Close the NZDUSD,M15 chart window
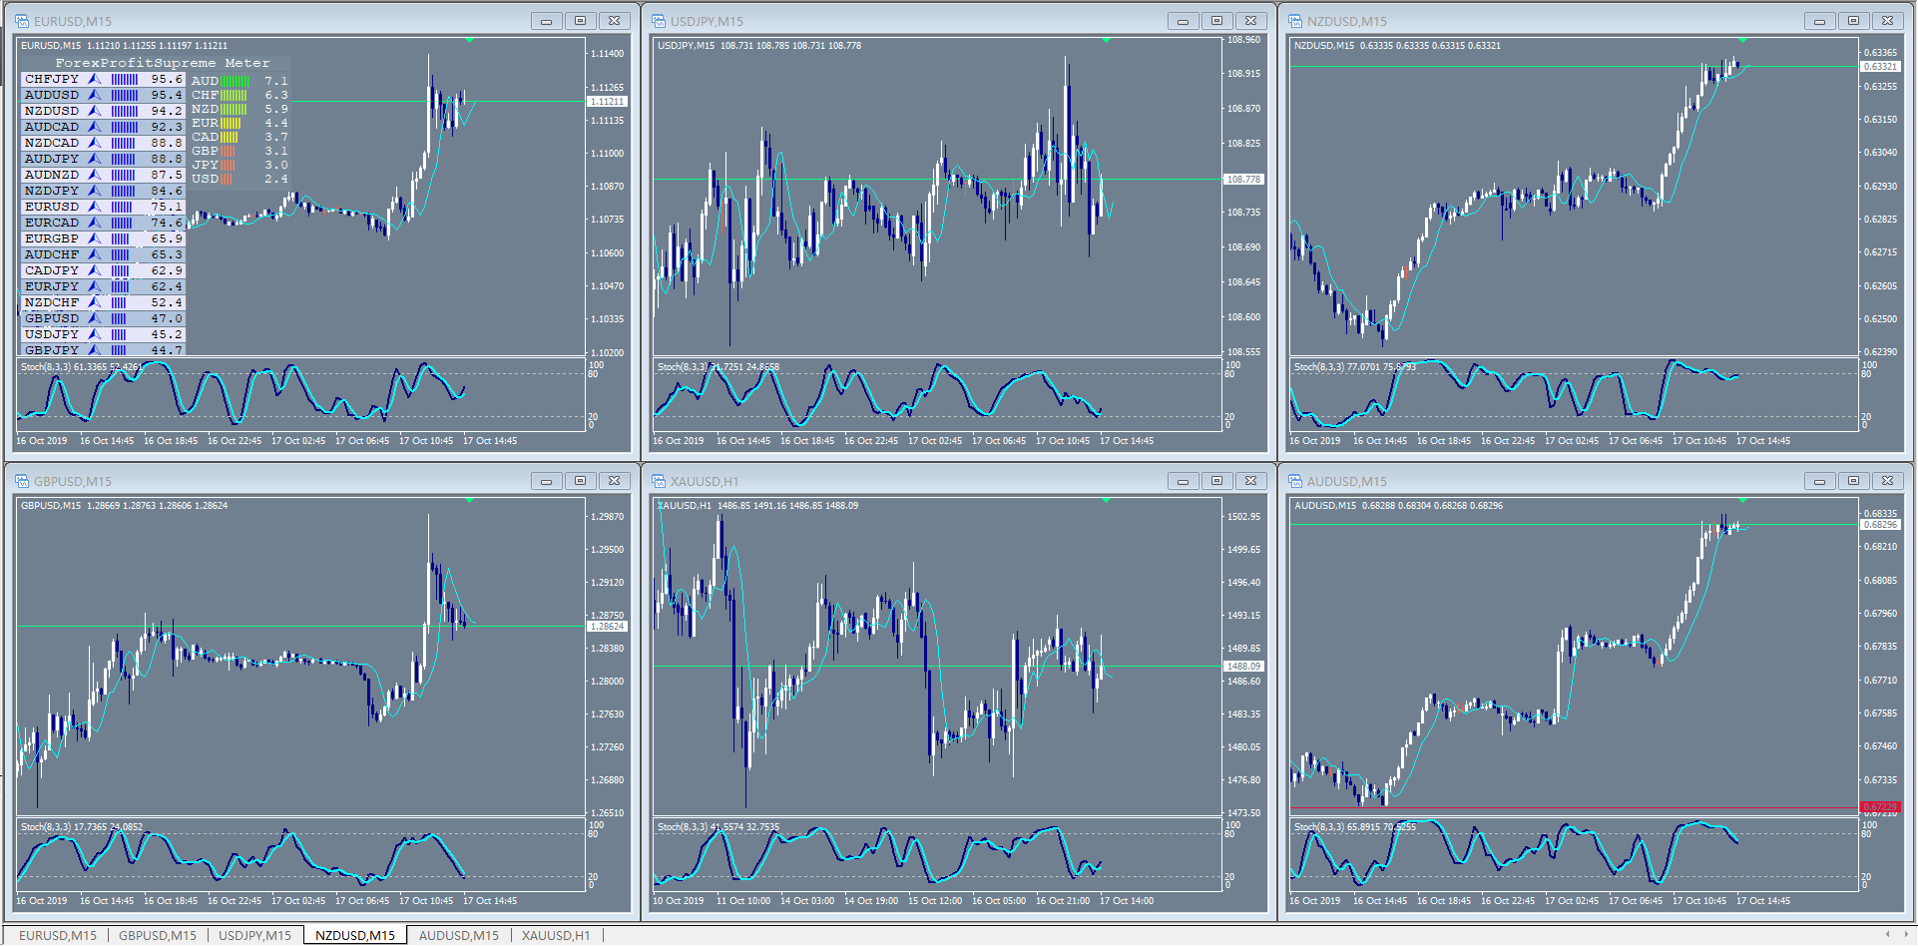 tap(1887, 21)
